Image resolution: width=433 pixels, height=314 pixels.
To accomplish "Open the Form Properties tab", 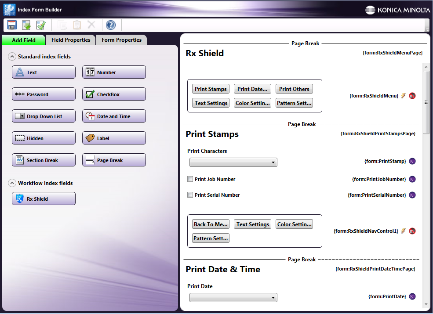I will [x=121, y=40].
